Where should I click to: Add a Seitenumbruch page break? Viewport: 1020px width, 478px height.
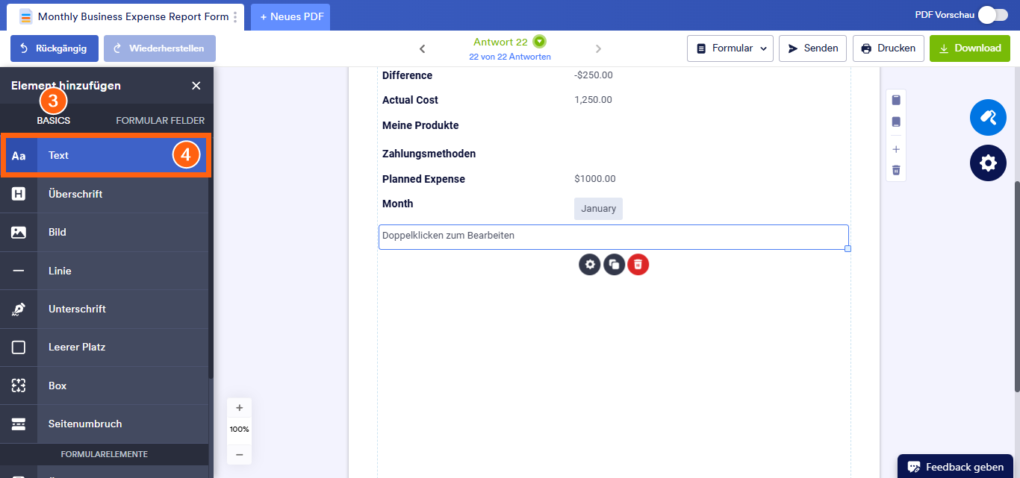click(x=105, y=424)
